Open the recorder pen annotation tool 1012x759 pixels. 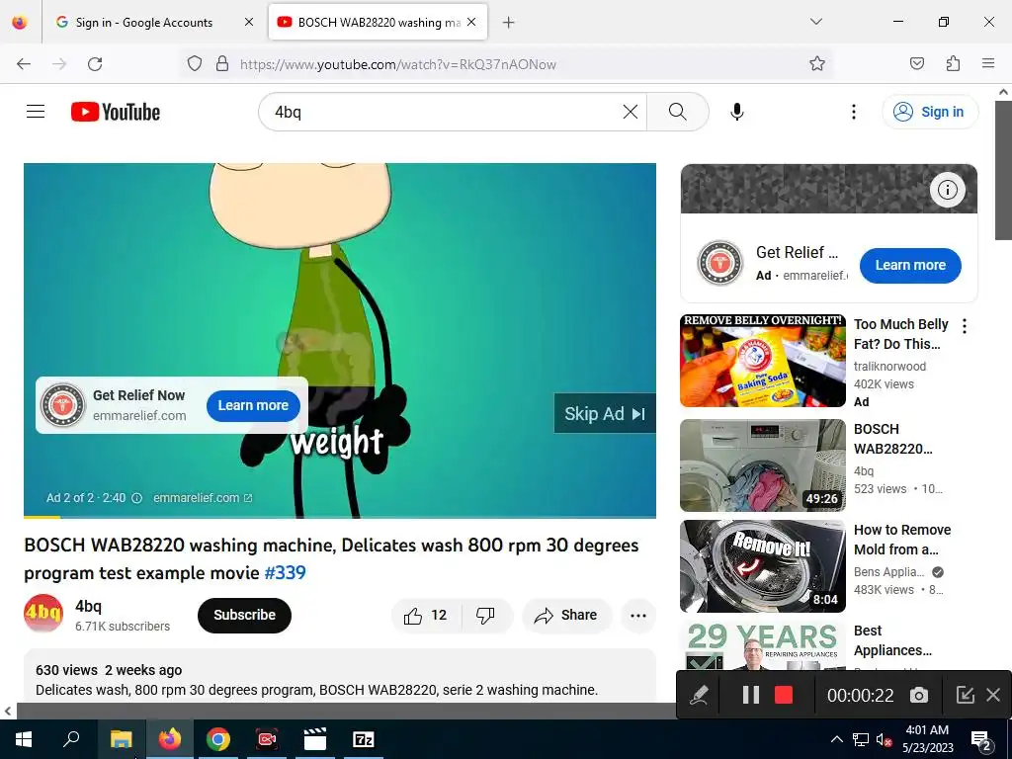(699, 695)
